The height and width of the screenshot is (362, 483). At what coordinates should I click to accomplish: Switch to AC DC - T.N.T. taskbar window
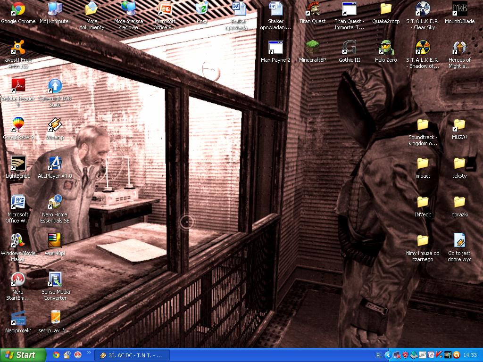point(132,355)
